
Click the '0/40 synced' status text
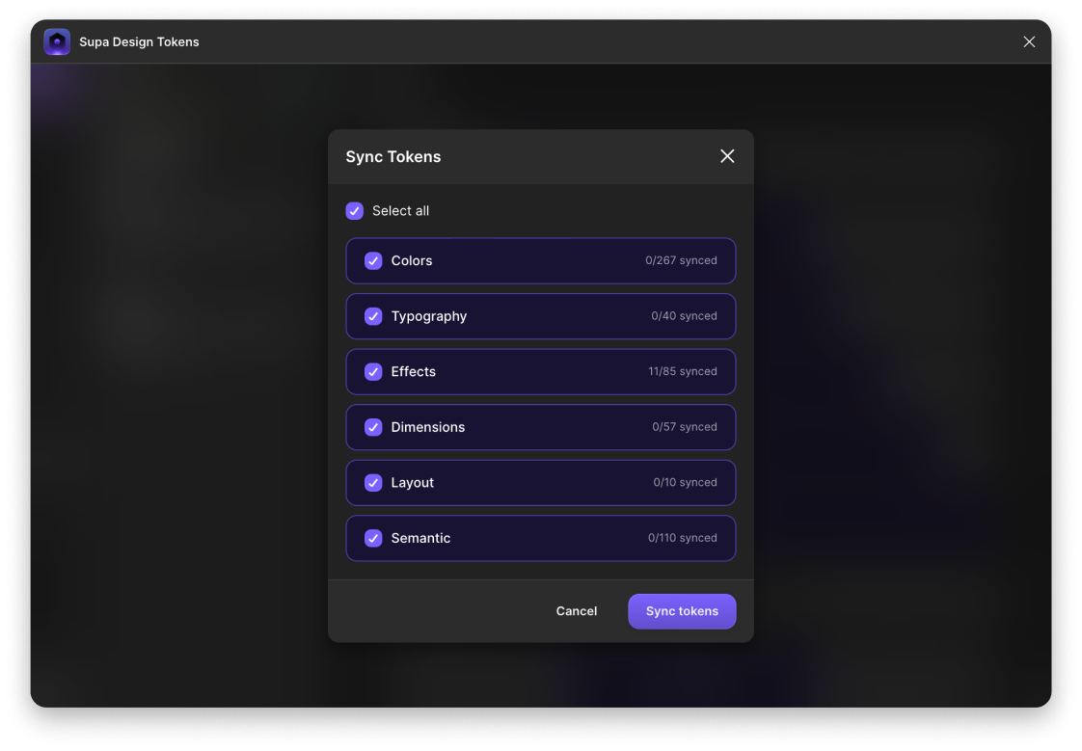tap(684, 316)
